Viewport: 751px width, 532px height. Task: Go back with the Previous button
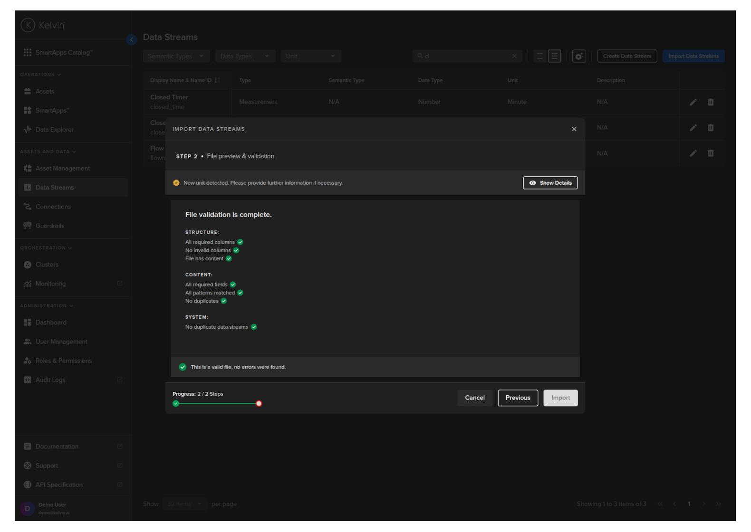pyautogui.click(x=518, y=398)
